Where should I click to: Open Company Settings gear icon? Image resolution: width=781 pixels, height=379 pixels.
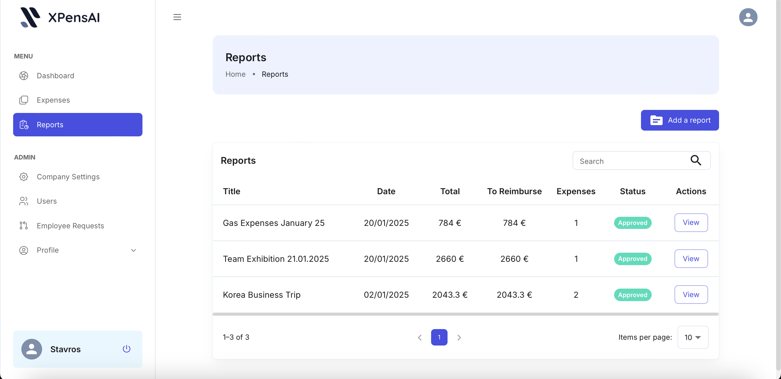click(x=24, y=177)
